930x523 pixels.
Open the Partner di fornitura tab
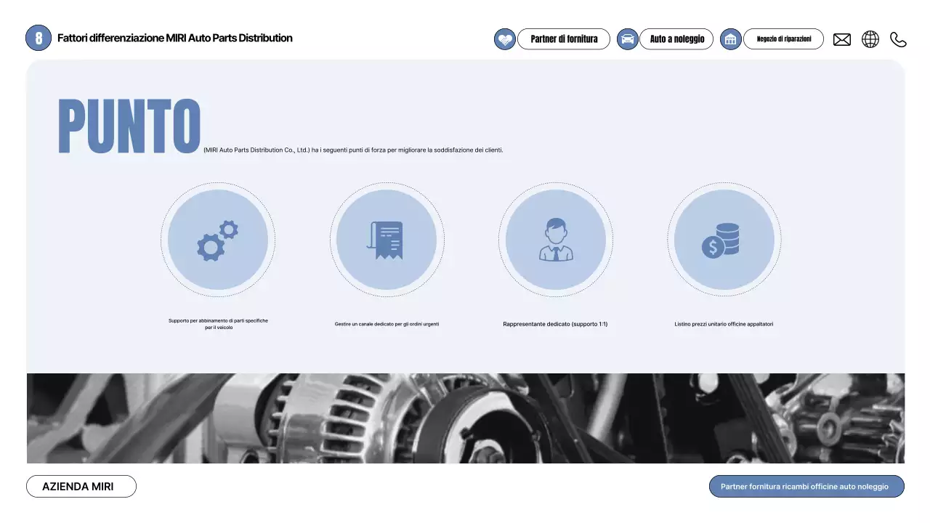pyautogui.click(x=564, y=39)
